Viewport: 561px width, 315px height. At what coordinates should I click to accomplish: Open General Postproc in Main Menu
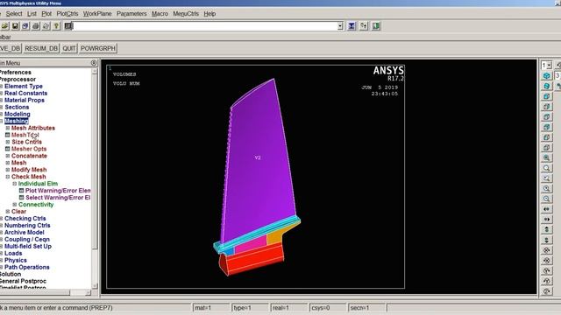[x=24, y=282]
